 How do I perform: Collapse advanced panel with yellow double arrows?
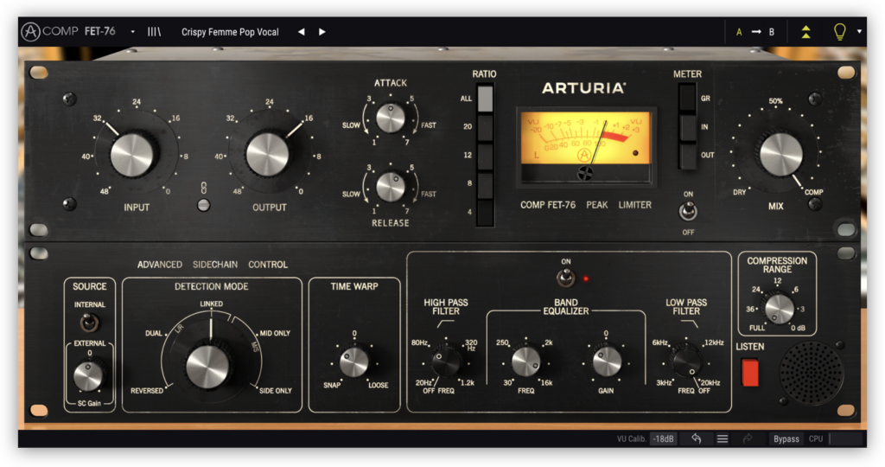[806, 32]
